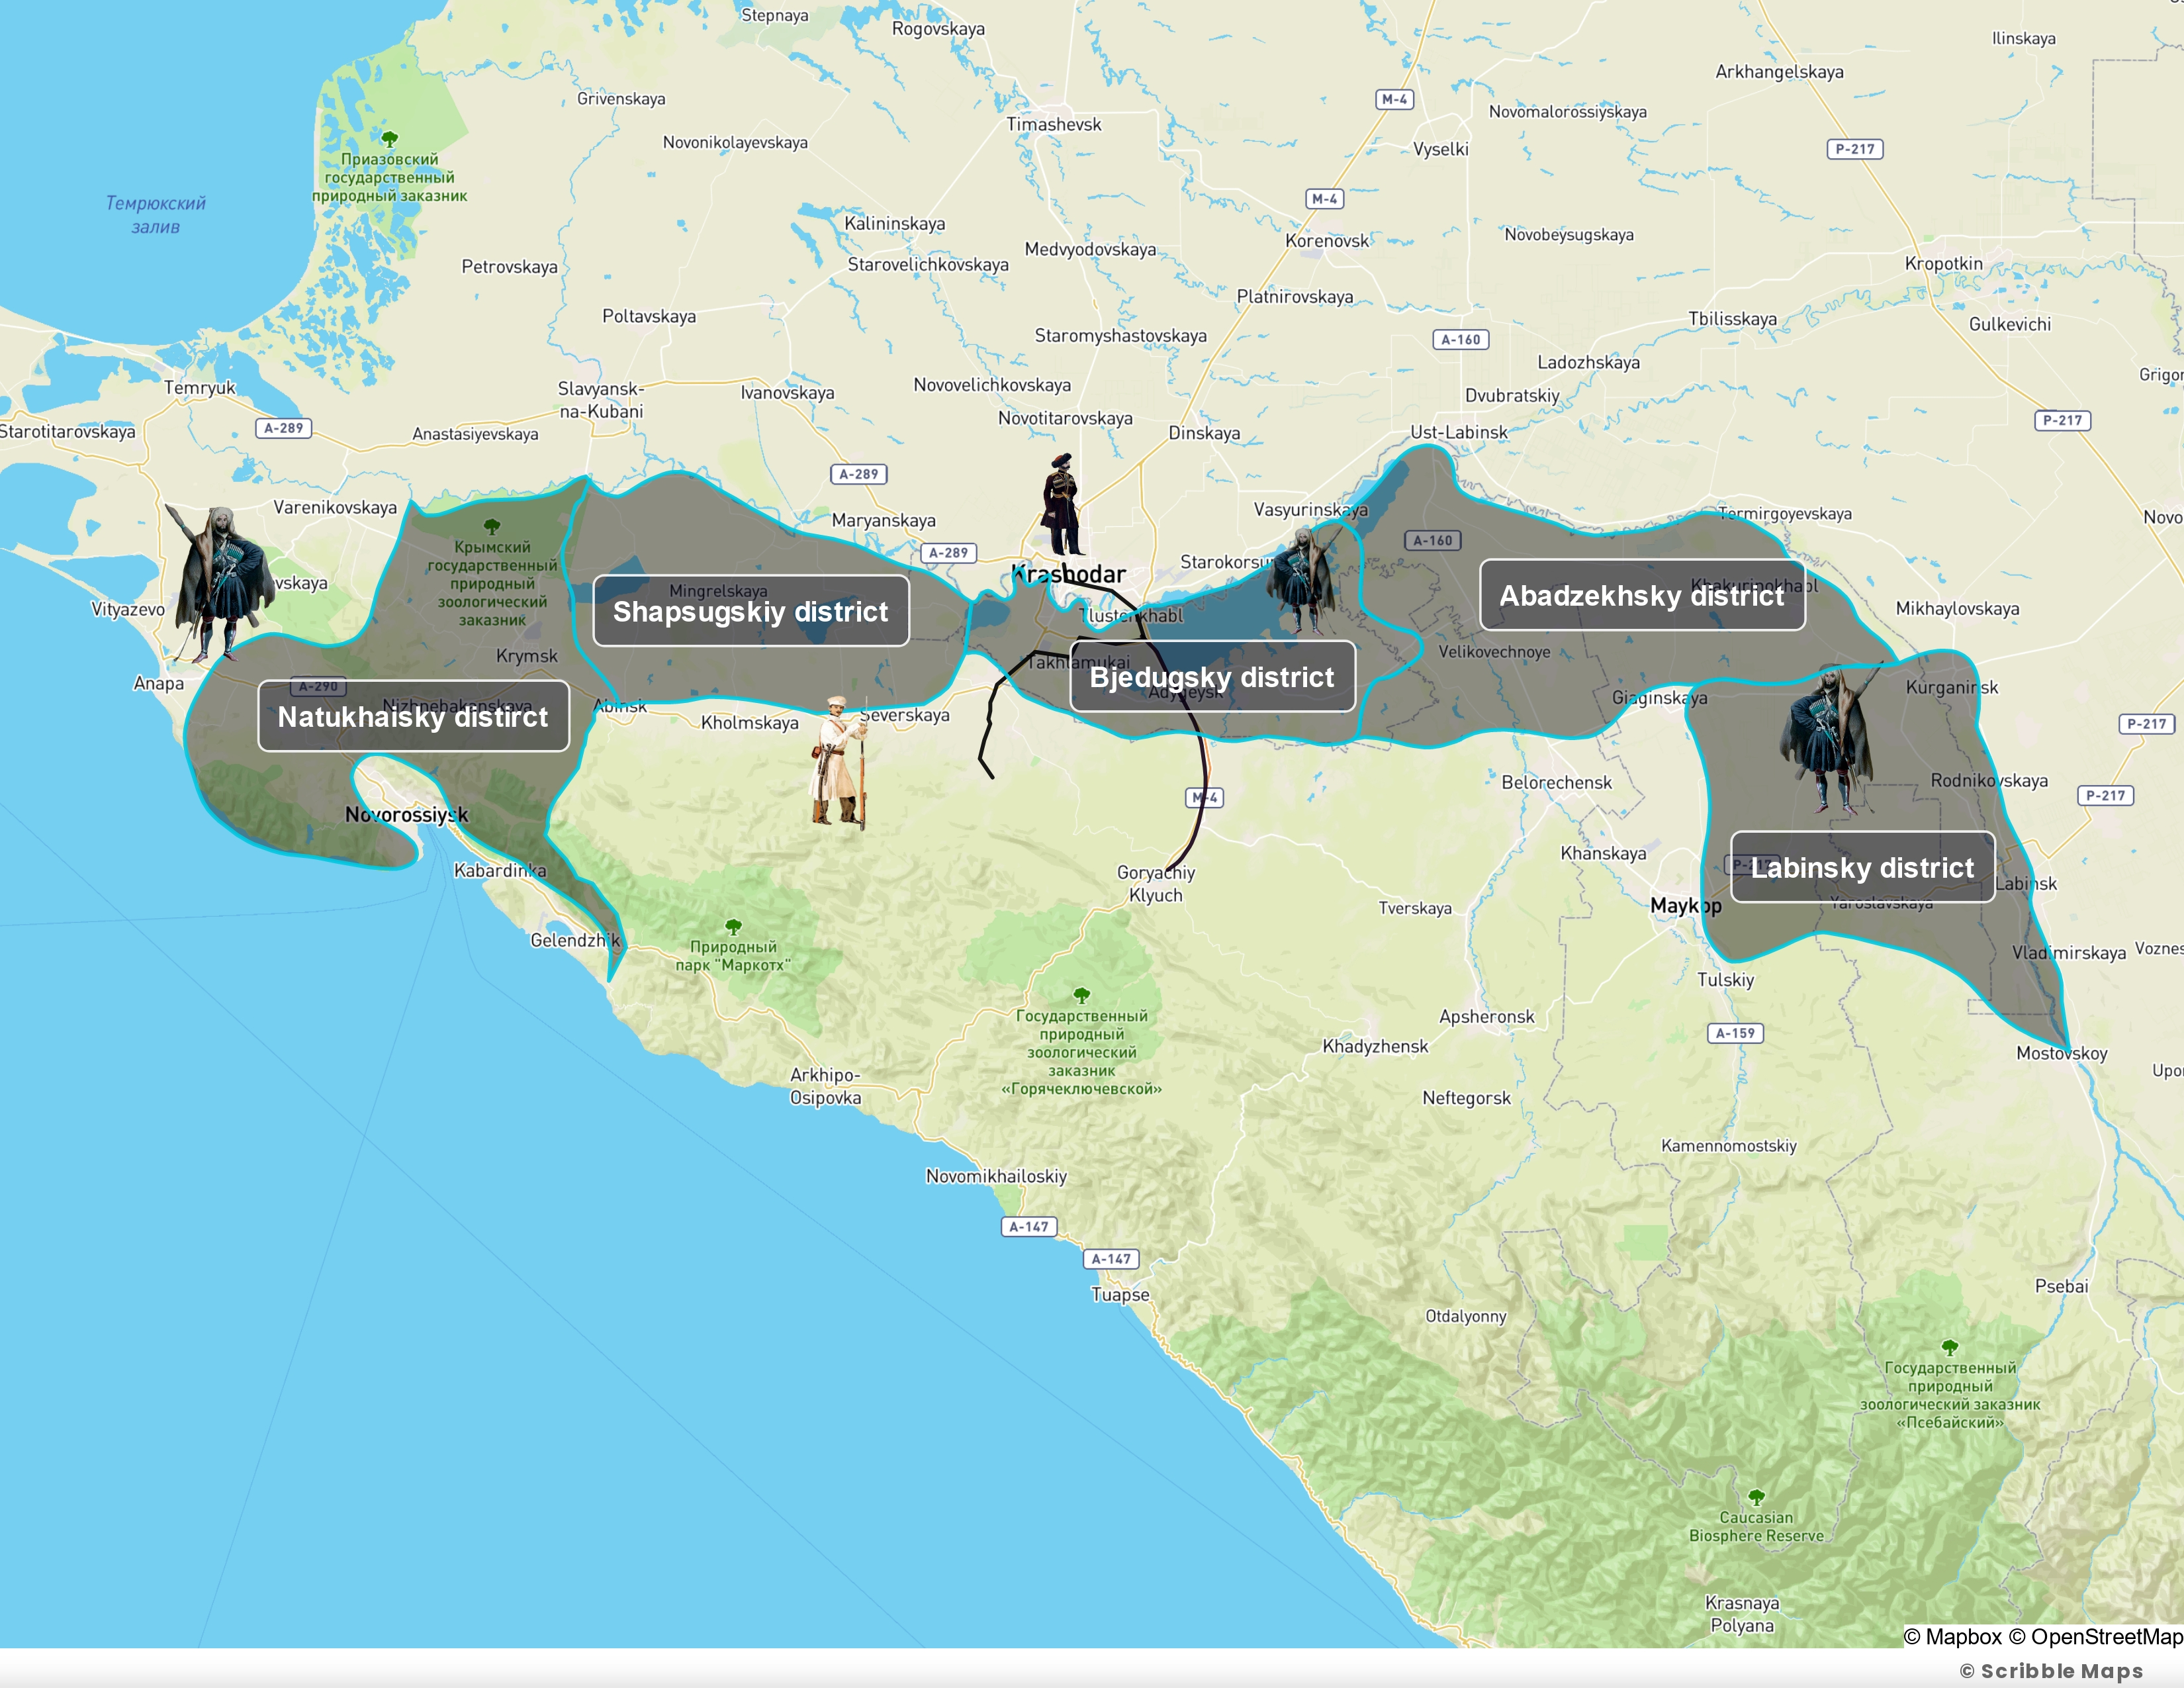Screen dimensions: 2184x1688
Task: Click the Tbilisskaya village label
Action: pos(1732,319)
